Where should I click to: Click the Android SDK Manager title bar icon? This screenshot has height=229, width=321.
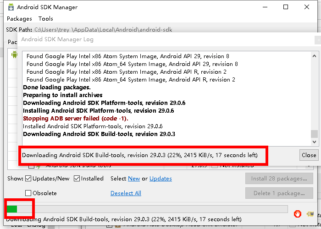coord(11,7)
